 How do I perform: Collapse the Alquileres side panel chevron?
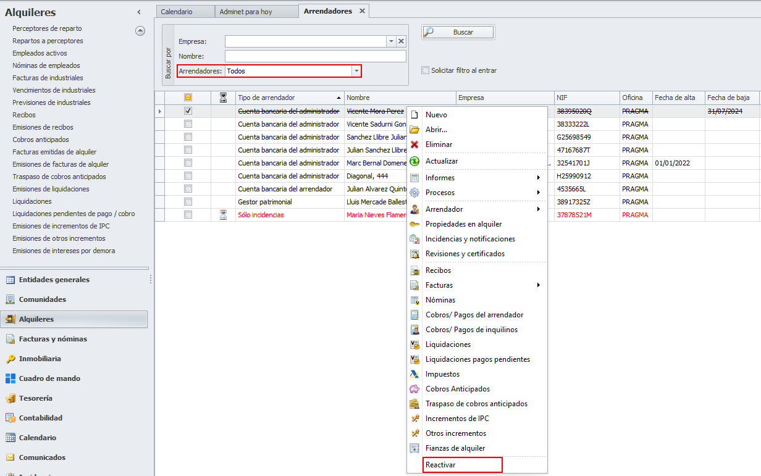[x=138, y=12]
